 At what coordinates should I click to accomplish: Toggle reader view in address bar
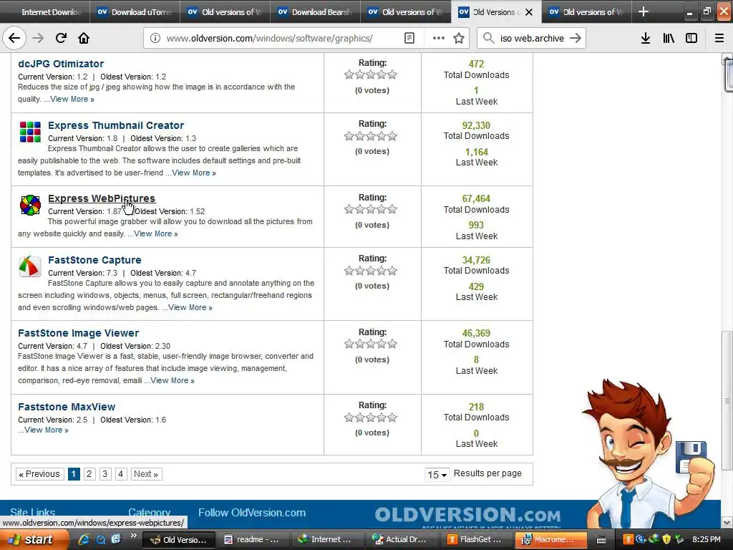[x=409, y=38]
